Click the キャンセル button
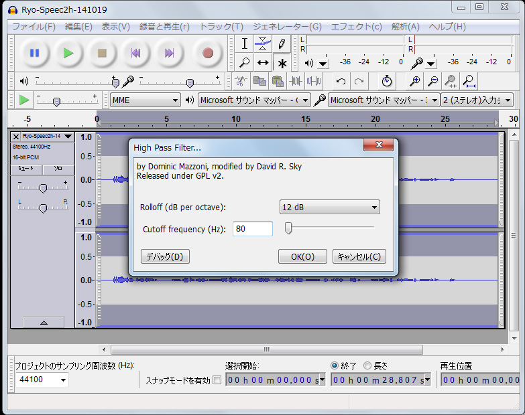 [359, 256]
